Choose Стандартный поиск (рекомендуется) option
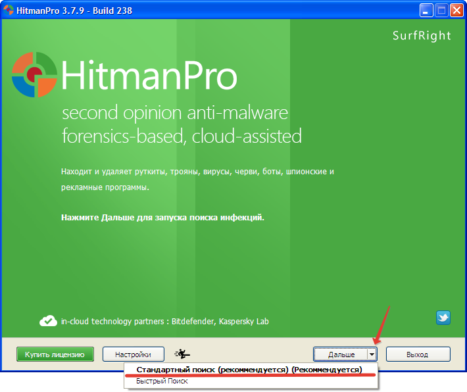This screenshot has height=392, width=467. (x=249, y=370)
